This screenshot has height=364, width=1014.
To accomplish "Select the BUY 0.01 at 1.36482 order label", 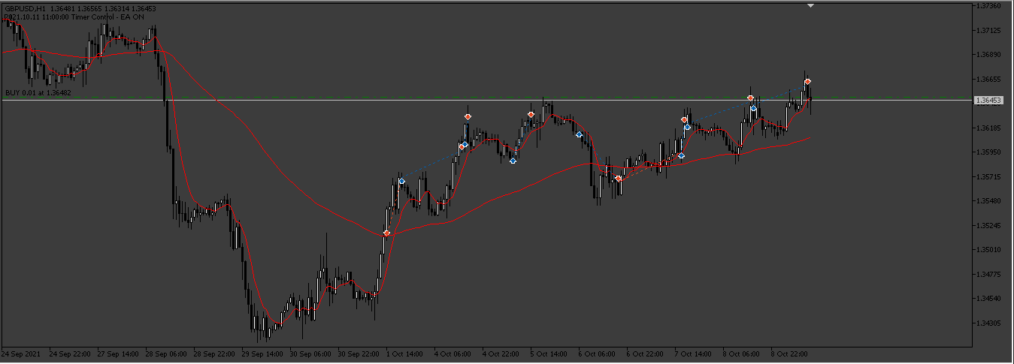I will (x=38, y=93).
